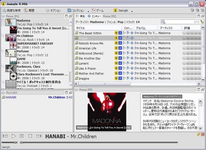
Task: Detach the Focus [F5] info pane
Action: (203, 90)
